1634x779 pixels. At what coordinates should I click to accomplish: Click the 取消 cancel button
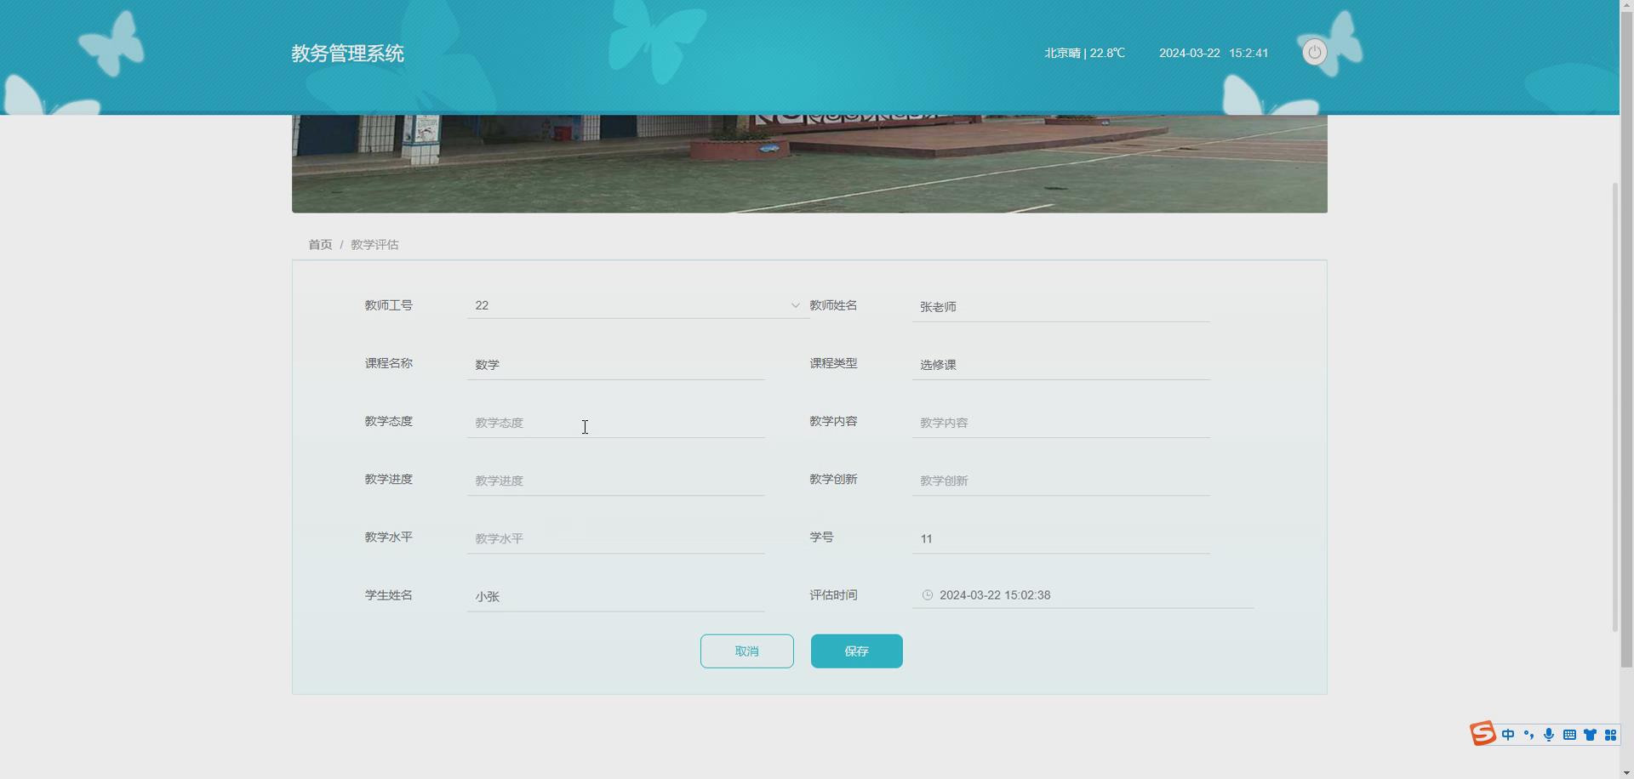(746, 651)
